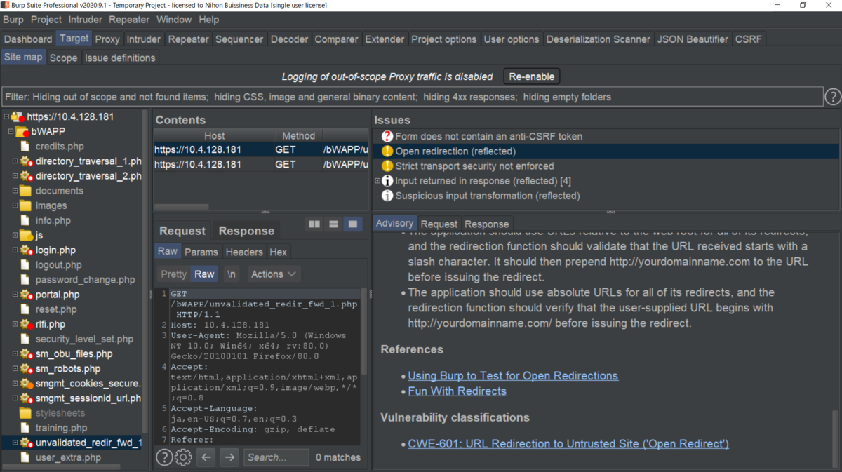Click the filter help question mark icon
Screen dimensions: 842x472
(832, 97)
